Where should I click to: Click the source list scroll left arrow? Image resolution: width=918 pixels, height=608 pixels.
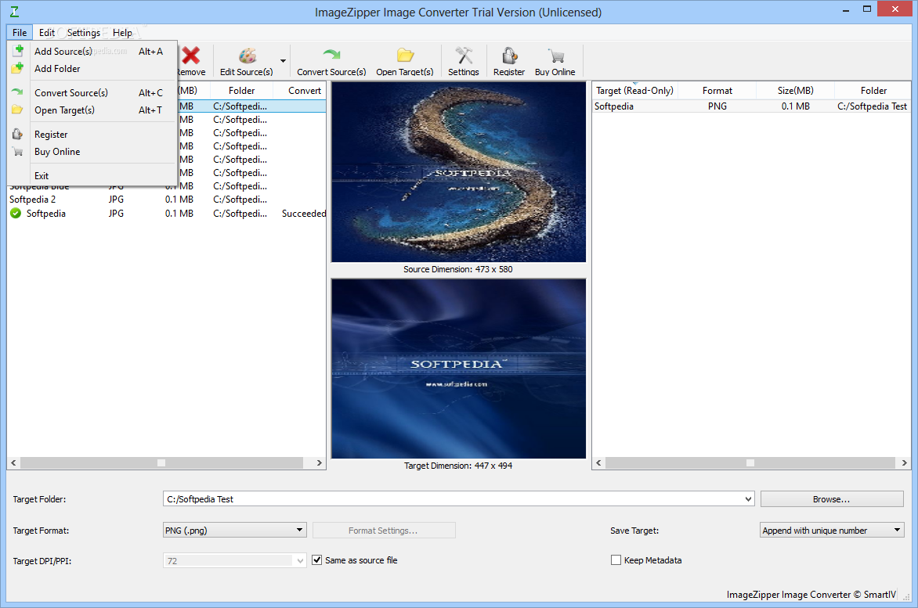pyautogui.click(x=13, y=462)
